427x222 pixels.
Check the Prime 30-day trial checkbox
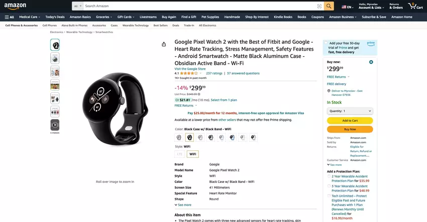[326, 44]
